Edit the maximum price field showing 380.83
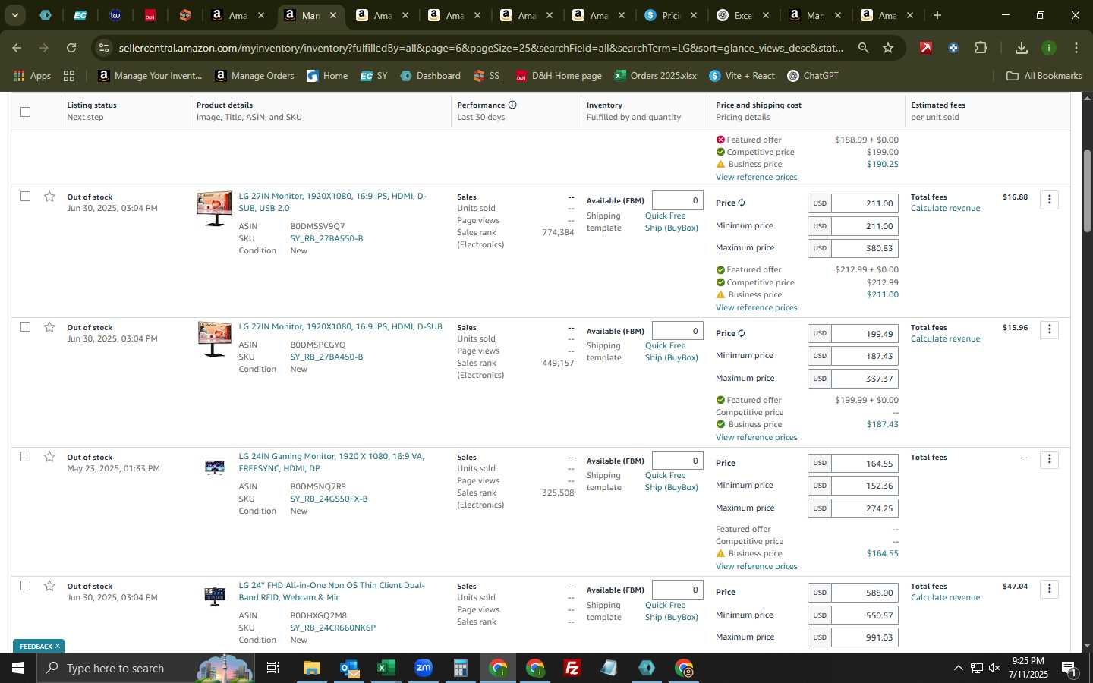The width and height of the screenshot is (1093, 683). pos(865,248)
